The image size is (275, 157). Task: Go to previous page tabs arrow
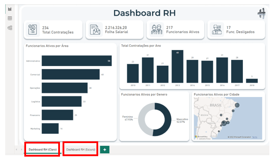click(x=17, y=150)
